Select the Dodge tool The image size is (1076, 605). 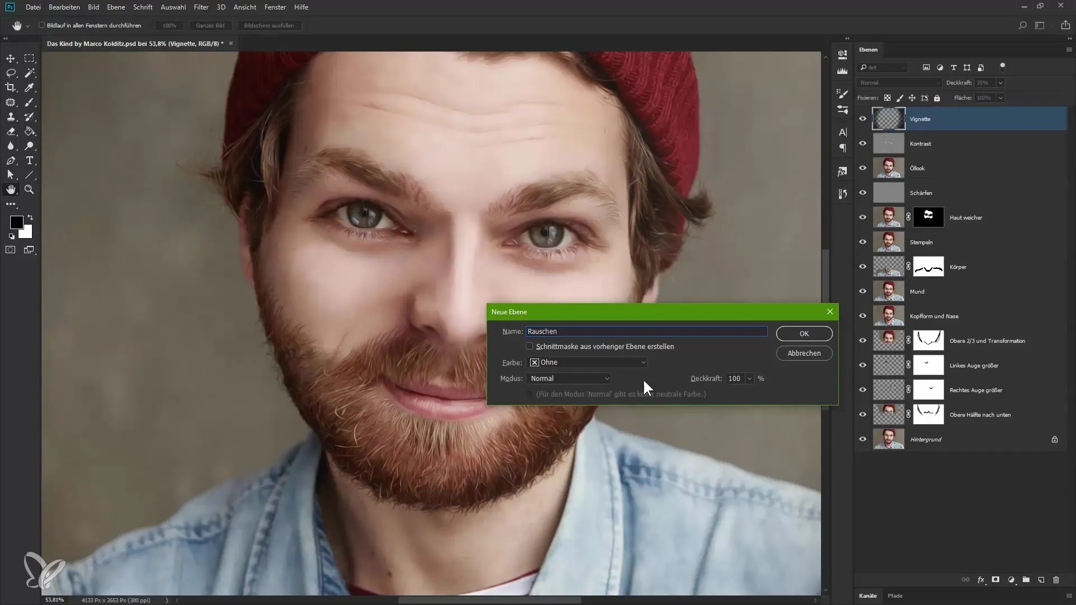(x=29, y=146)
